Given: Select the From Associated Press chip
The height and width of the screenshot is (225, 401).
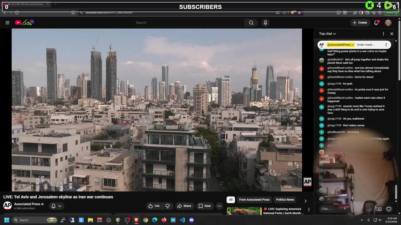Looking at the screenshot, I should tap(254, 200).
